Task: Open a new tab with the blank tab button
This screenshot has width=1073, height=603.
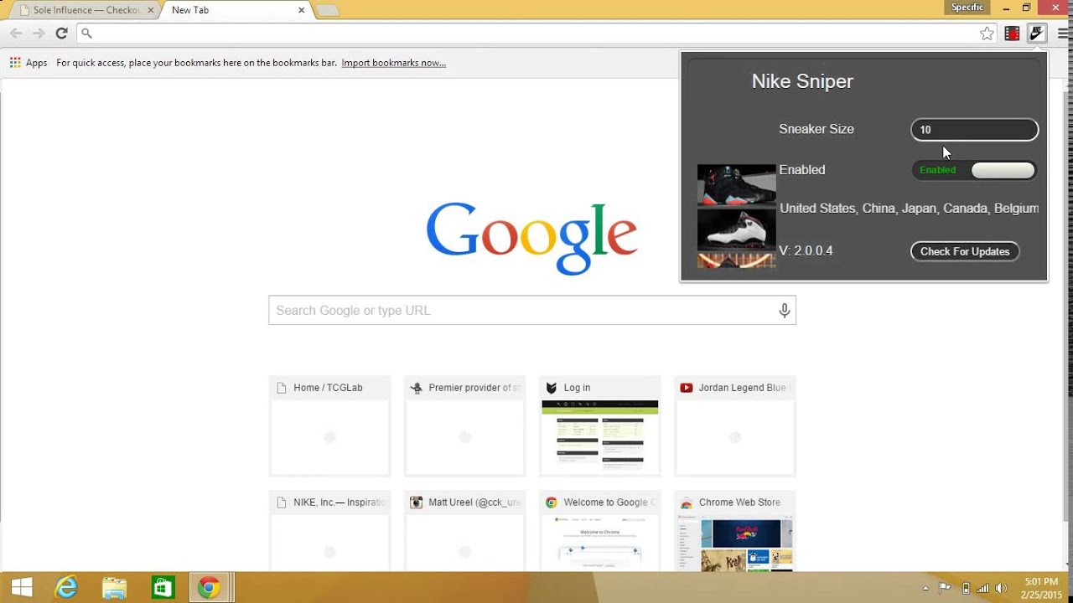Action: (x=328, y=10)
